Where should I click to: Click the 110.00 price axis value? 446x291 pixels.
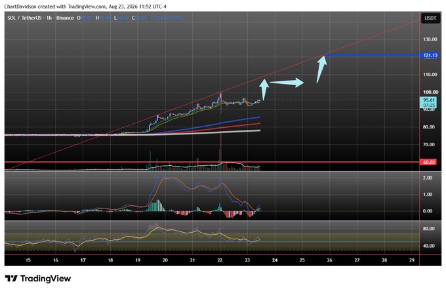(x=430, y=75)
